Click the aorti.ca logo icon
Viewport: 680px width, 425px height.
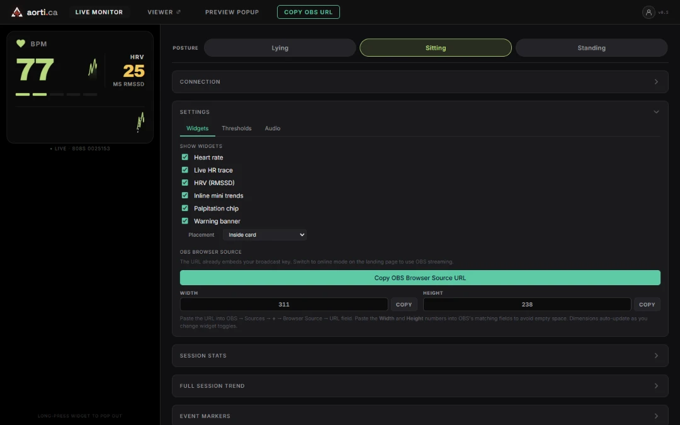point(17,12)
